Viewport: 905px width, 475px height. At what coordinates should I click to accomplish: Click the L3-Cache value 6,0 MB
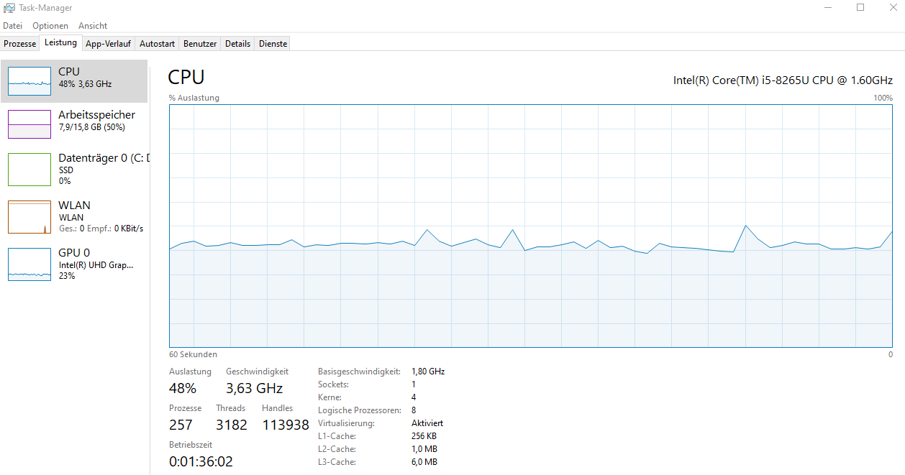[x=424, y=462]
